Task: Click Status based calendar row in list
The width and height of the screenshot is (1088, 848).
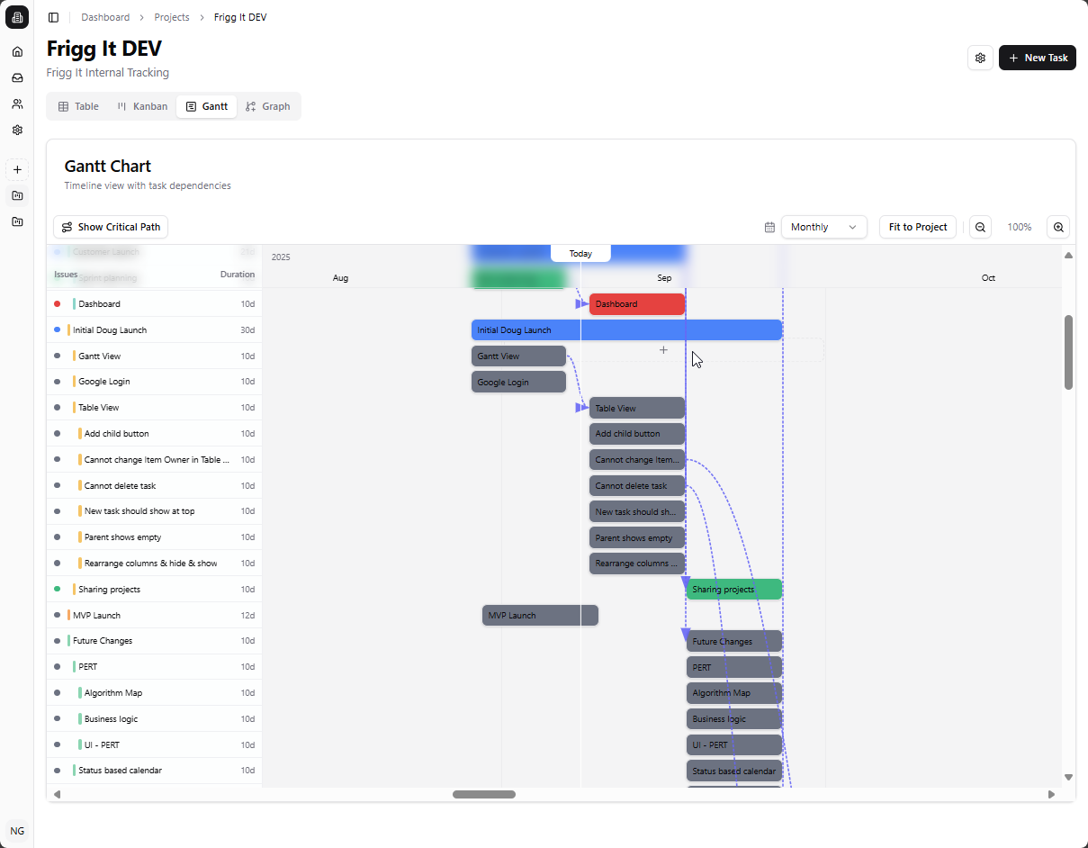Action: (154, 771)
